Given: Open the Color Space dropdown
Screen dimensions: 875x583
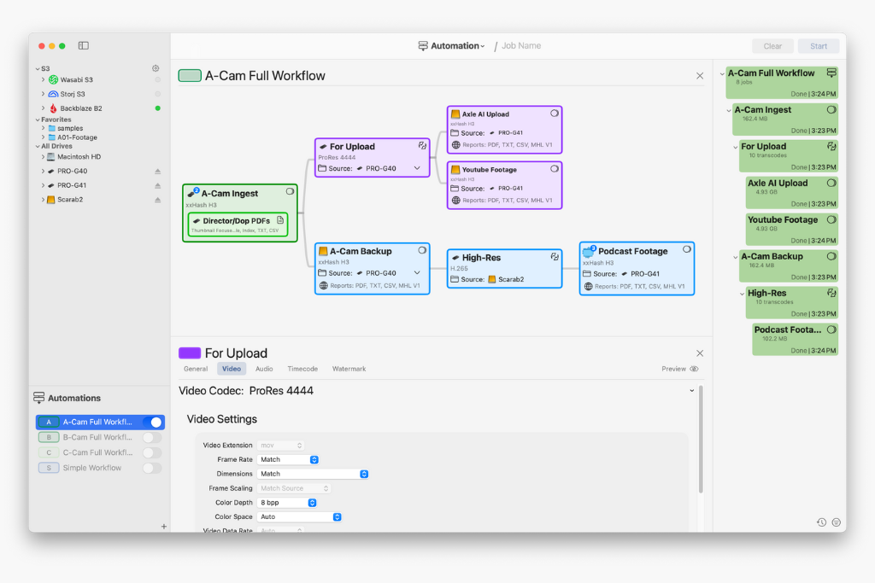Looking at the screenshot, I should 299,517.
